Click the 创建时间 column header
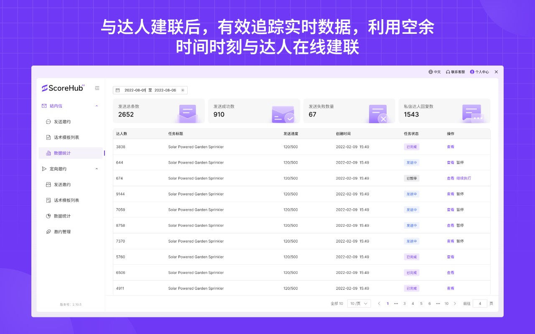The image size is (535, 334). 343,134
